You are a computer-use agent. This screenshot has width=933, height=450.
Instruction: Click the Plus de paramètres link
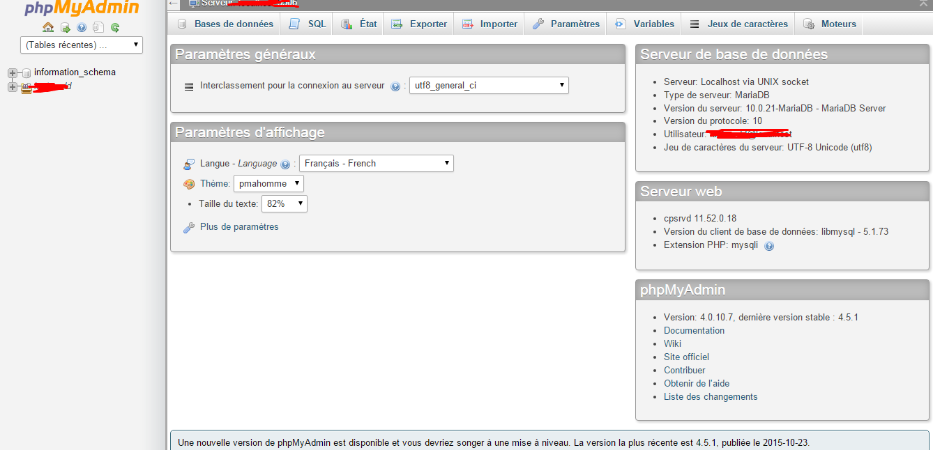pyautogui.click(x=239, y=227)
